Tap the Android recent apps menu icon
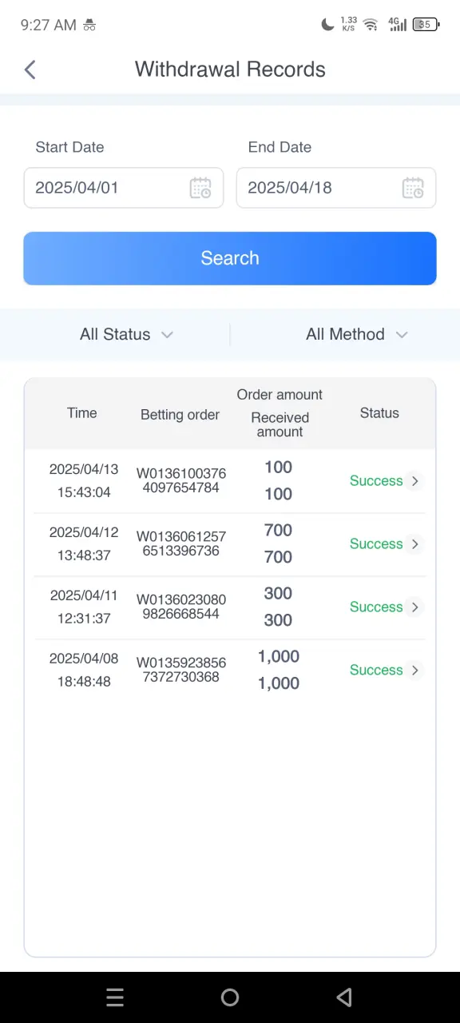 [115, 997]
